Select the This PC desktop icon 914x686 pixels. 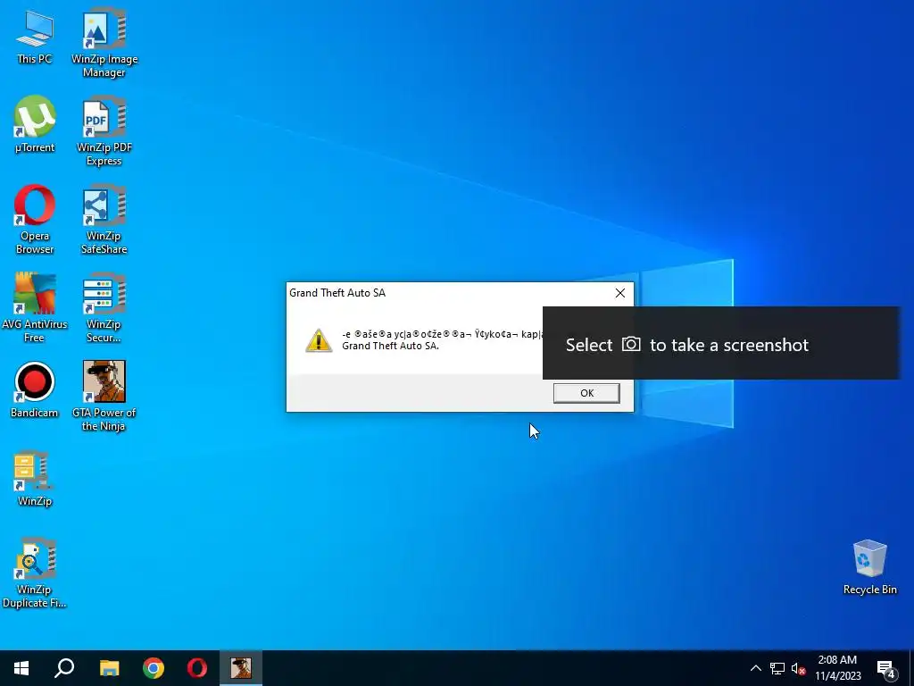[x=35, y=38]
